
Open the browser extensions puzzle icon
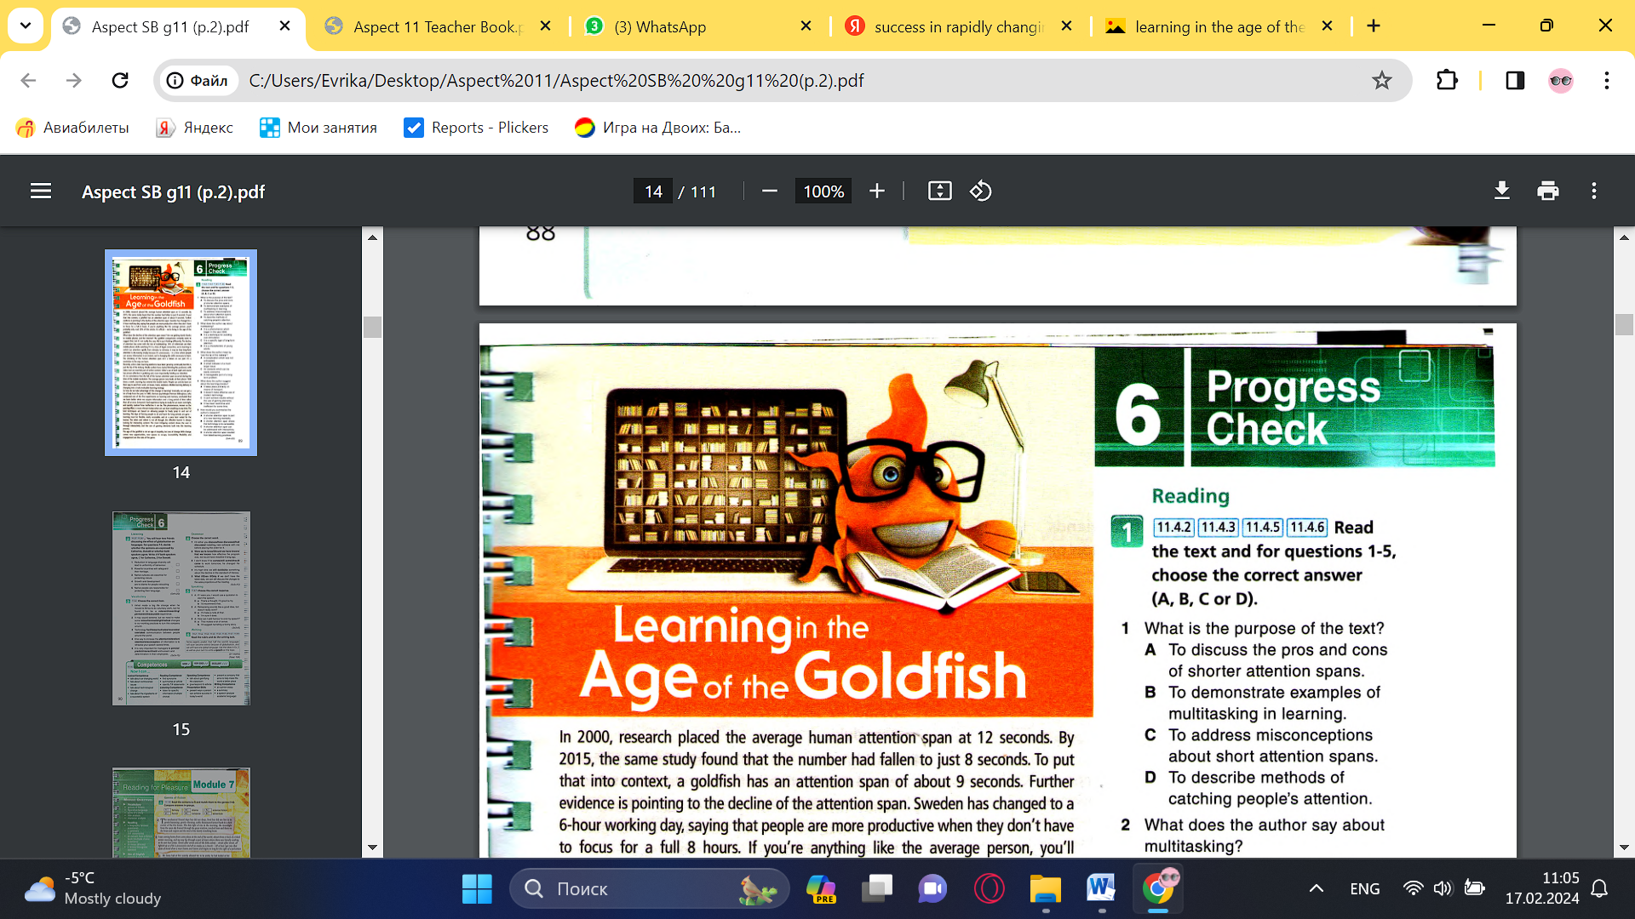coord(1447,81)
